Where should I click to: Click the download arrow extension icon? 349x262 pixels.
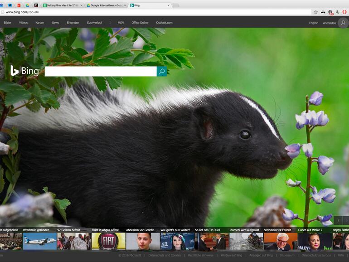tap(337, 12)
